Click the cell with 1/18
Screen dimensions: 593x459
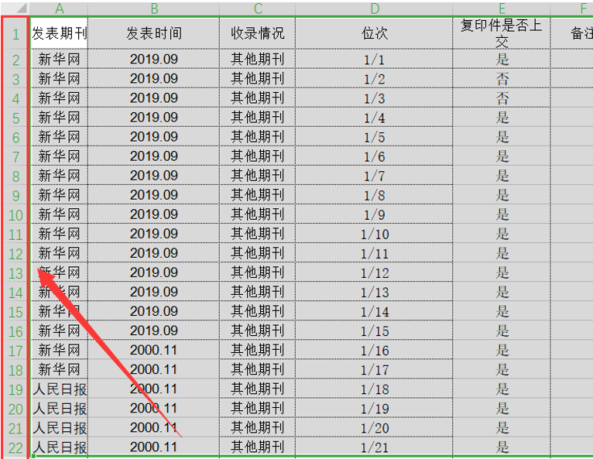(374, 389)
